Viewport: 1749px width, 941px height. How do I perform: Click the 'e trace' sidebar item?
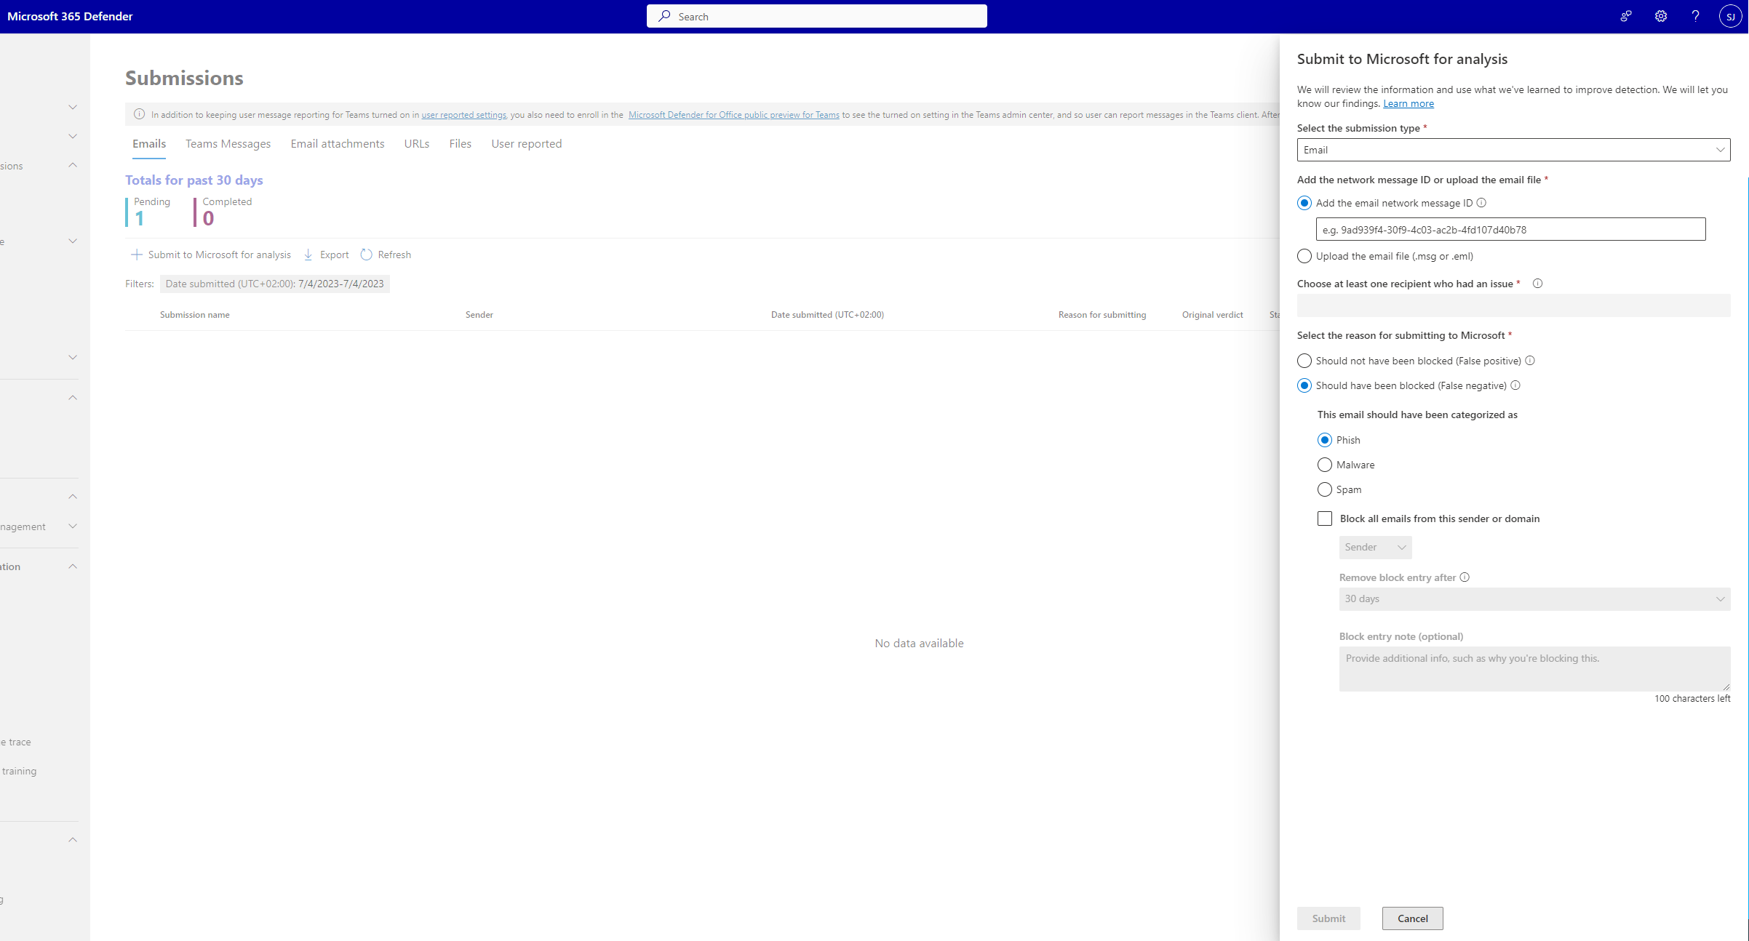[16, 742]
